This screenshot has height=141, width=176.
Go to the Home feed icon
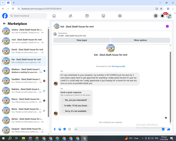point(54,16)
